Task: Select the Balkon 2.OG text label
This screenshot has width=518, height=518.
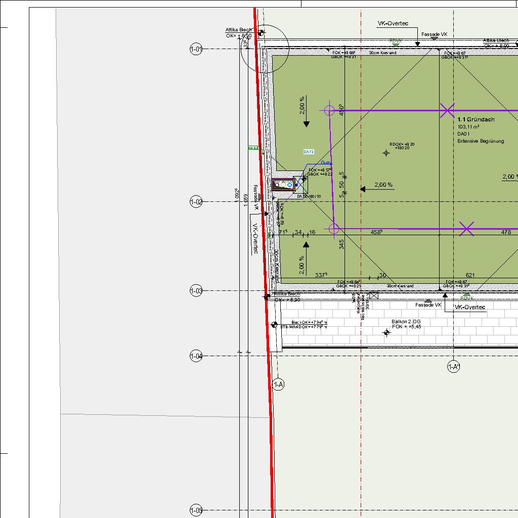Action: tap(406, 322)
